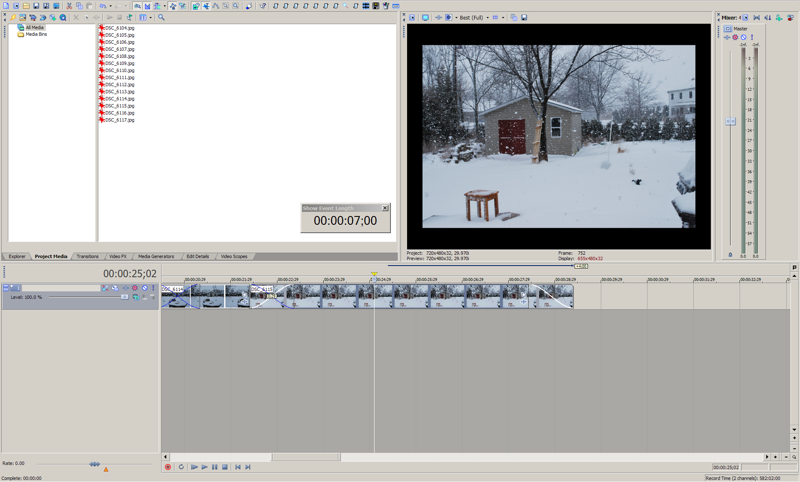Toggle Auto Ripple button

click(157, 6)
